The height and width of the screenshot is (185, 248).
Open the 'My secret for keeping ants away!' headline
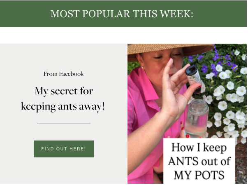63,98
